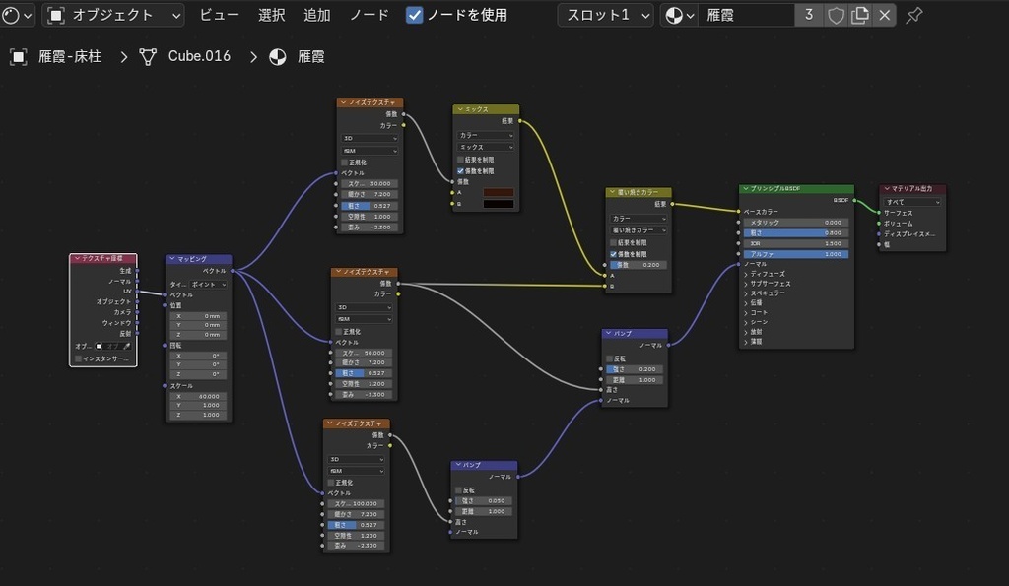Collapse the プリンシプルBSDF node
Viewport: 1009px width, 586px height.
[746, 188]
